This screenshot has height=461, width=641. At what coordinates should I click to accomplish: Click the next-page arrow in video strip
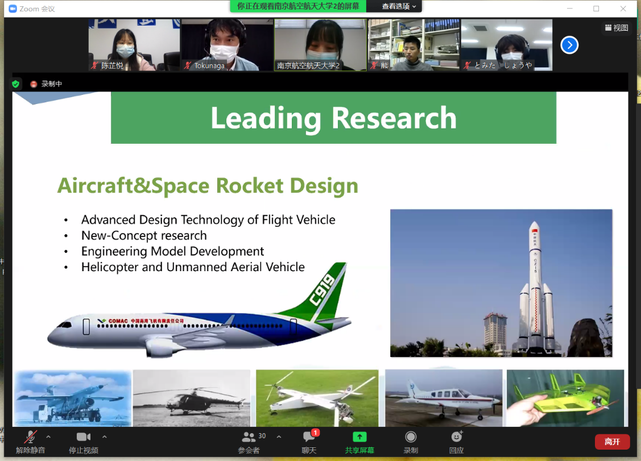569,45
